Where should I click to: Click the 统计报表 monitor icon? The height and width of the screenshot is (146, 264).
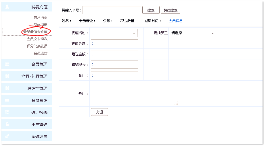click(7, 112)
